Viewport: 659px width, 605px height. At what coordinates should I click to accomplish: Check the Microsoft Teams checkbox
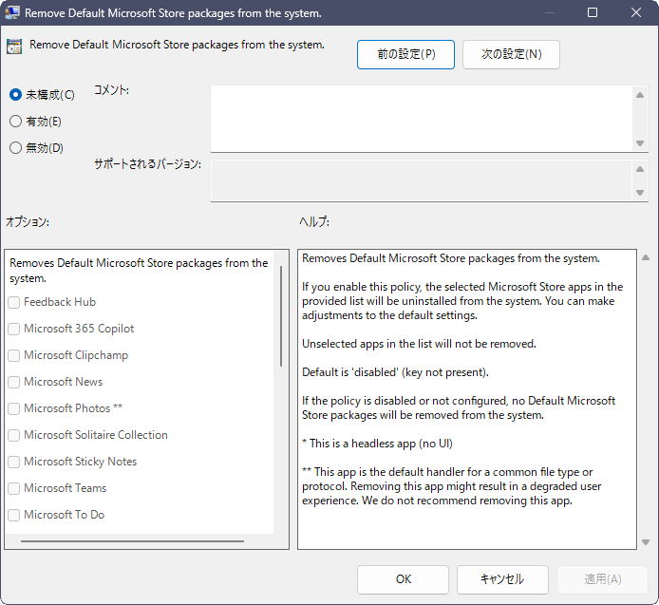point(14,488)
